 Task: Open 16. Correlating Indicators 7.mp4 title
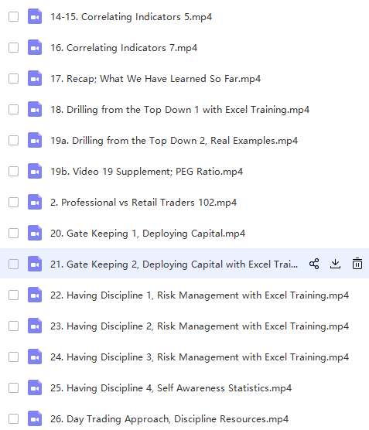[124, 48]
